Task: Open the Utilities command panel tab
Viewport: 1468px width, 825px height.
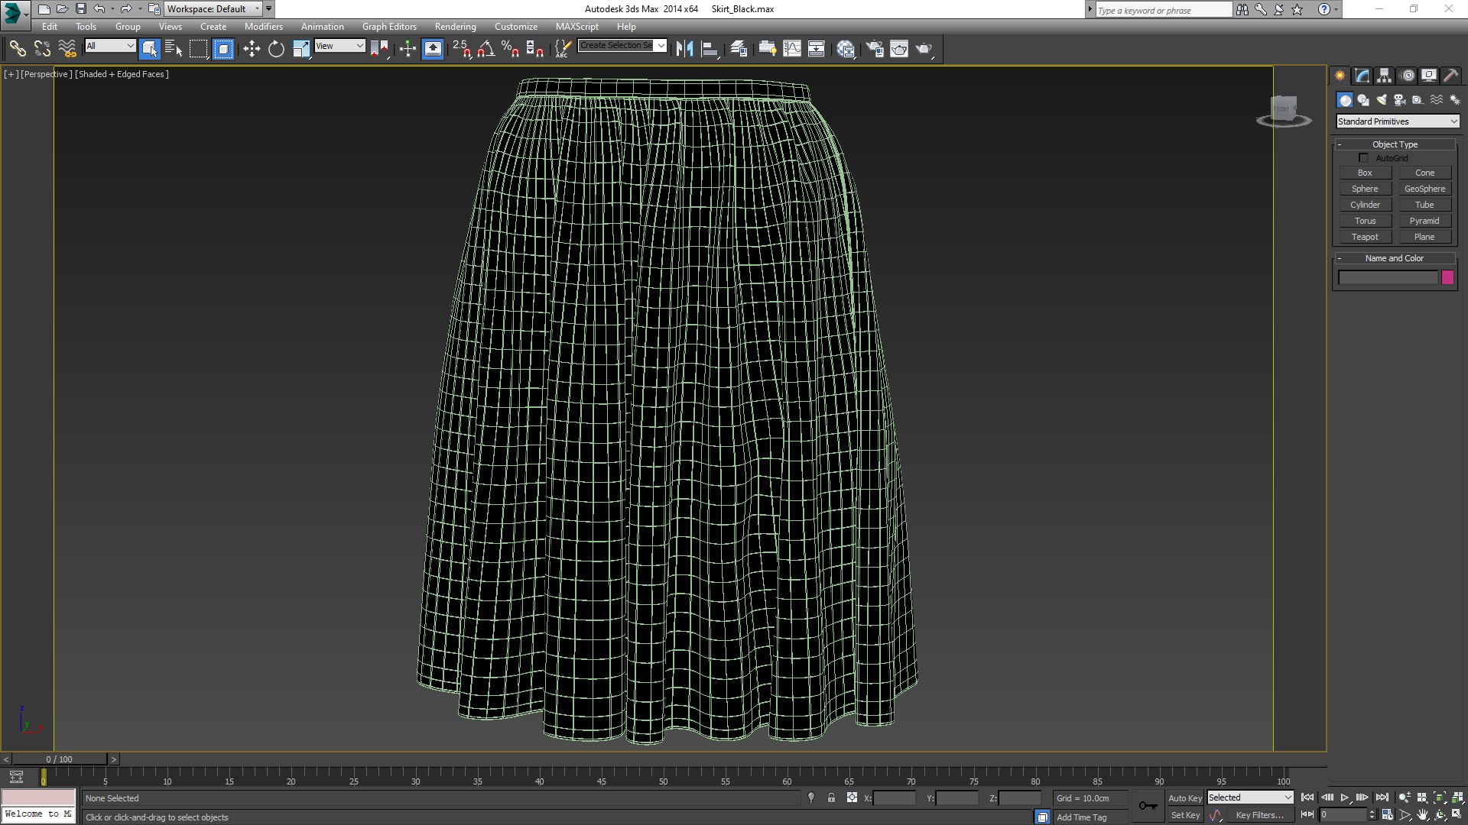Action: pyautogui.click(x=1450, y=76)
